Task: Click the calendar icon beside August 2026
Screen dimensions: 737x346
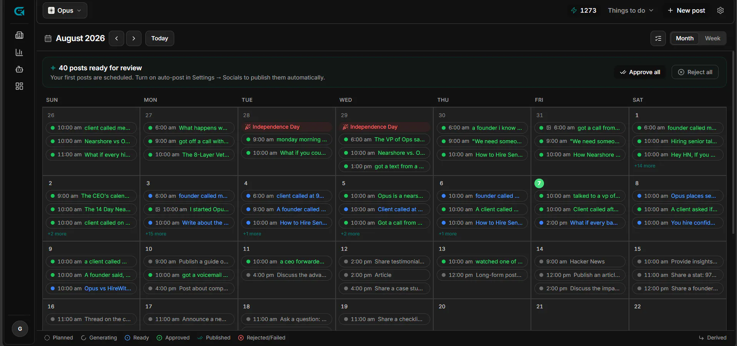Action: click(48, 38)
